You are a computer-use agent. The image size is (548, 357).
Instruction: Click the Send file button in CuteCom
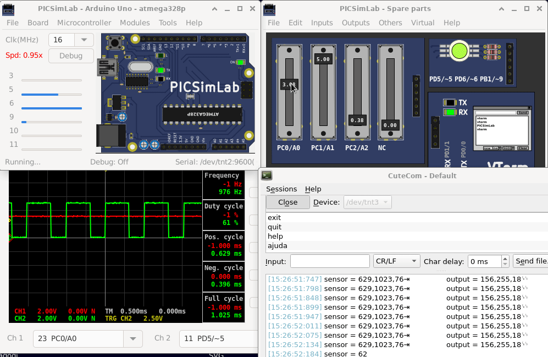click(531, 261)
